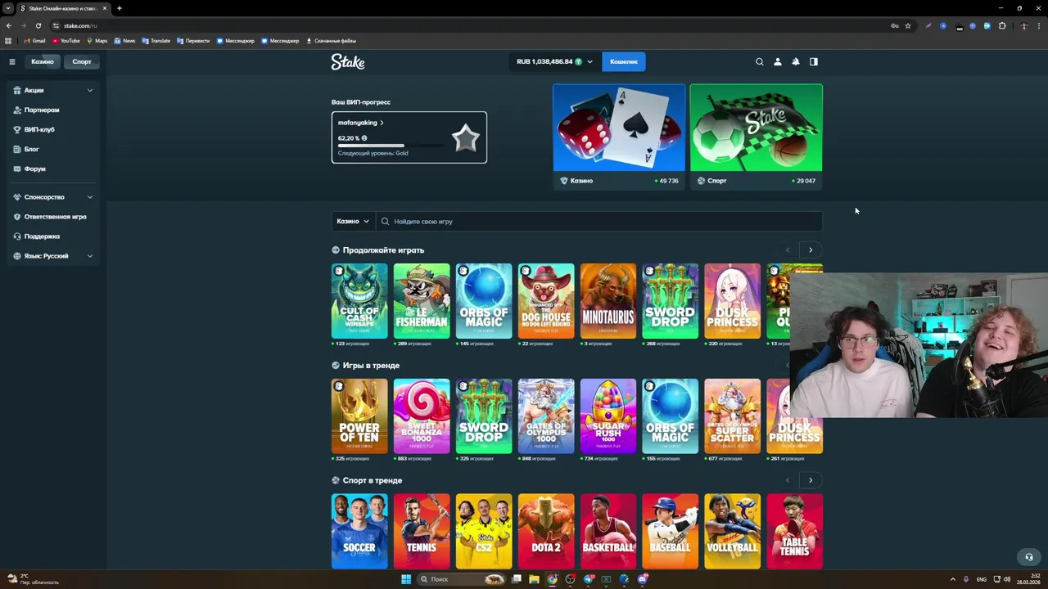Image resolution: width=1048 pixels, height=589 pixels.
Task: Open Minotaurus game tile
Action: (608, 301)
